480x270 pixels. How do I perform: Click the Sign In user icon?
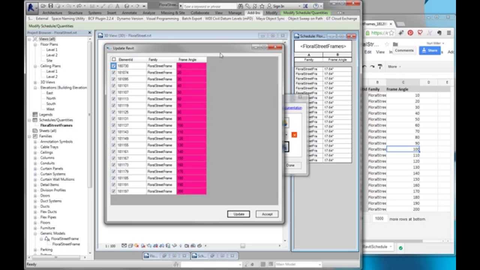coord(269,6)
